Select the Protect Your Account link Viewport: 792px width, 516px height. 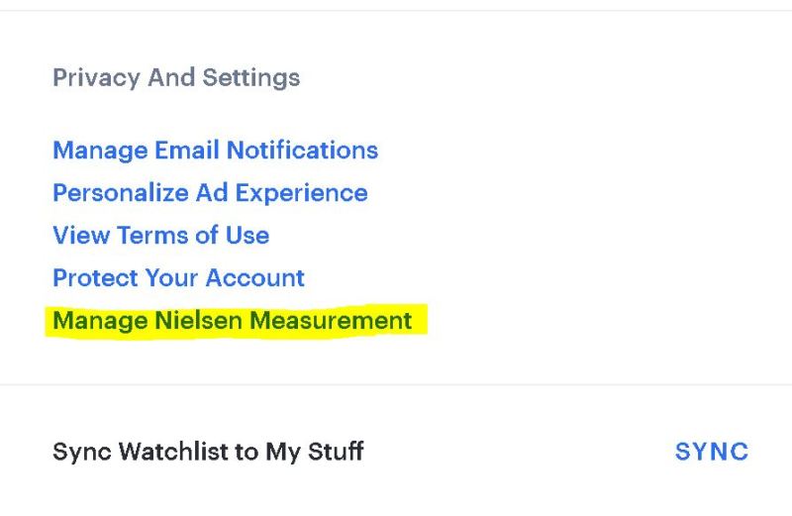coord(178,278)
